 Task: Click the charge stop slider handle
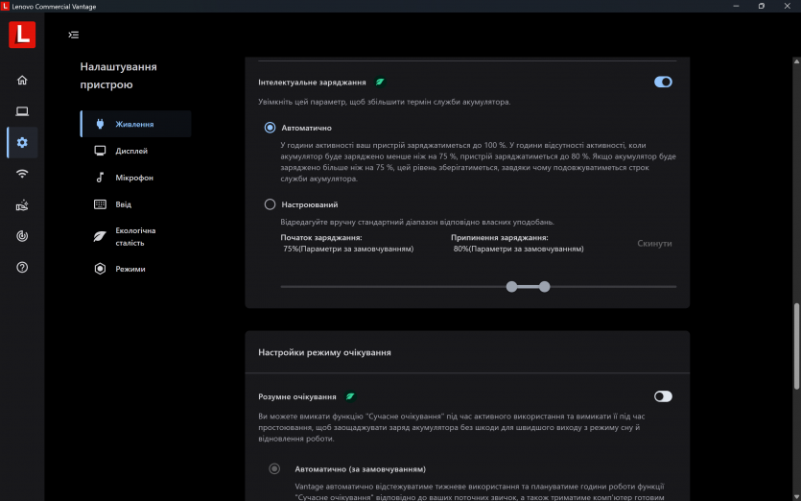coord(545,286)
